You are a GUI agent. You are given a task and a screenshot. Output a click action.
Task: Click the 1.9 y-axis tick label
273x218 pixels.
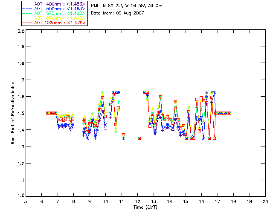(x=21, y=46)
